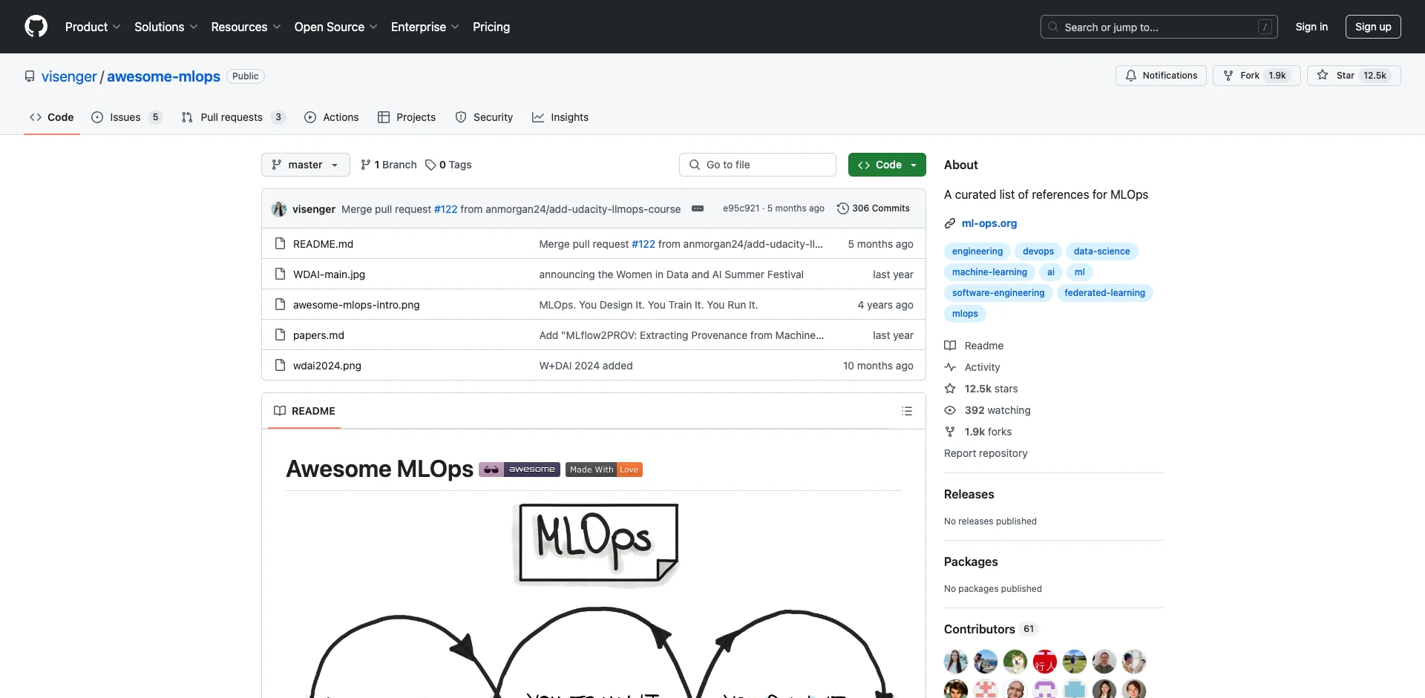The height and width of the screenshot is (698, 1425).
Task: Open the Solutions dropdown menu
Action: pos(166,27)
